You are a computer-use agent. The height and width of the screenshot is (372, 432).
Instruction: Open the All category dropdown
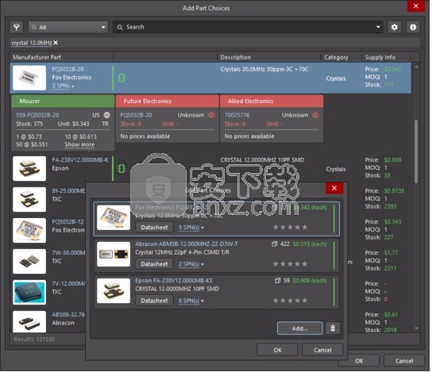point(68,27)
